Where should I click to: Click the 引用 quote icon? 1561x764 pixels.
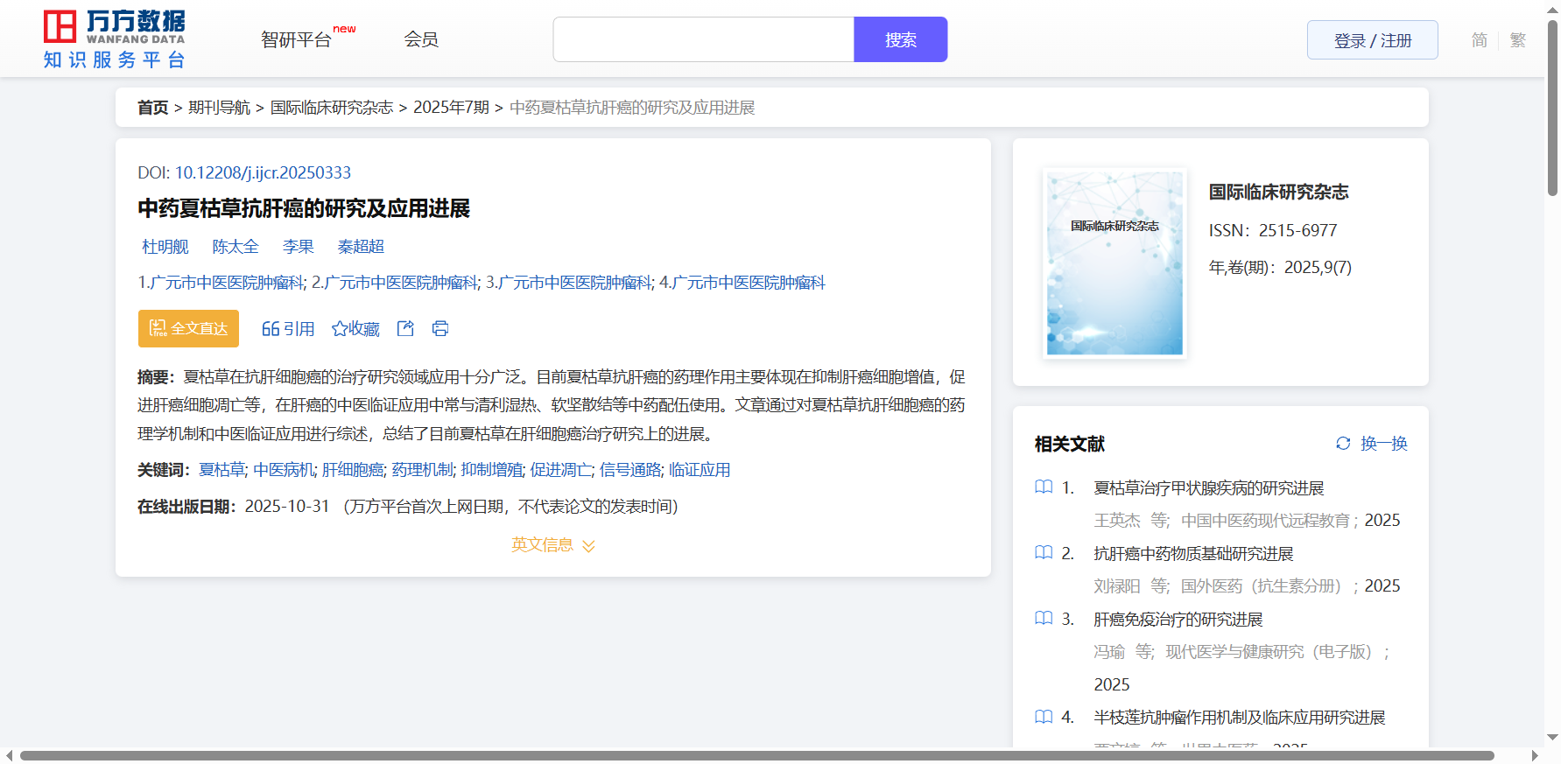(271, 329)
